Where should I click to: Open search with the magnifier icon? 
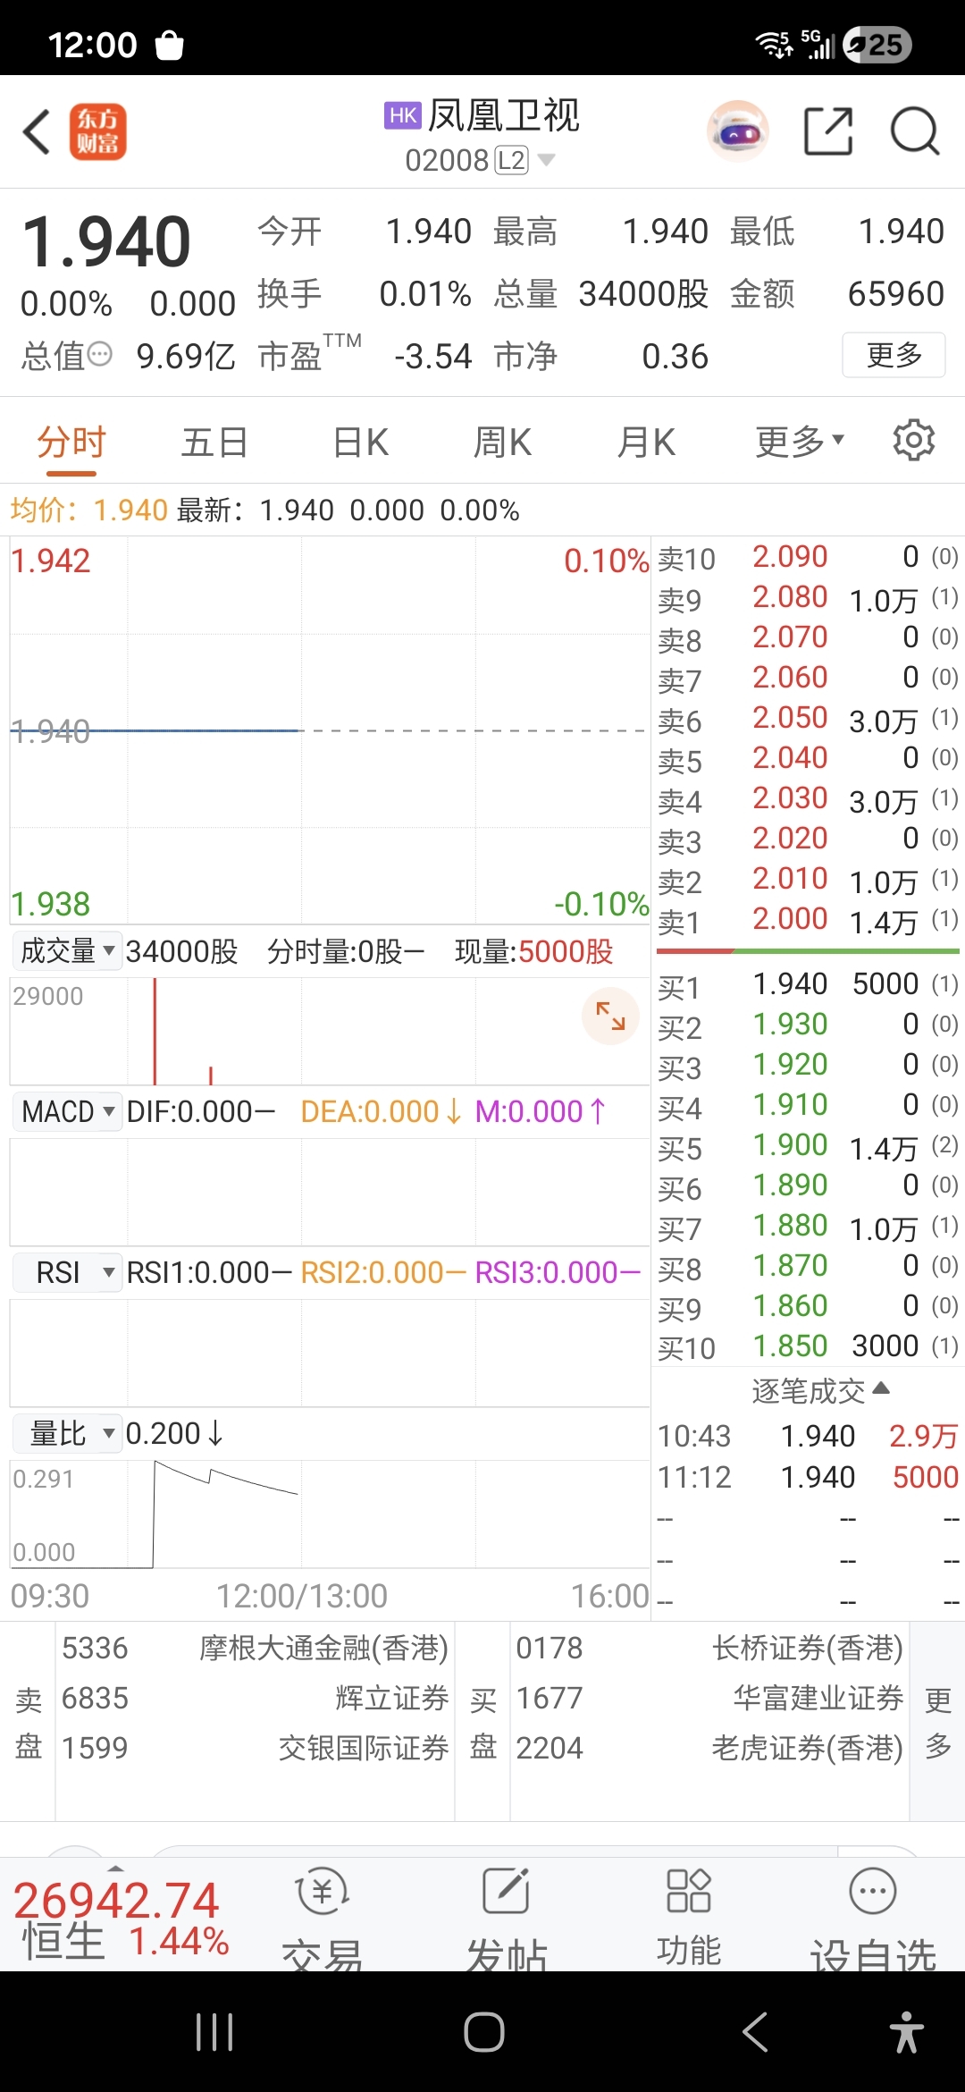pos(914,132)
